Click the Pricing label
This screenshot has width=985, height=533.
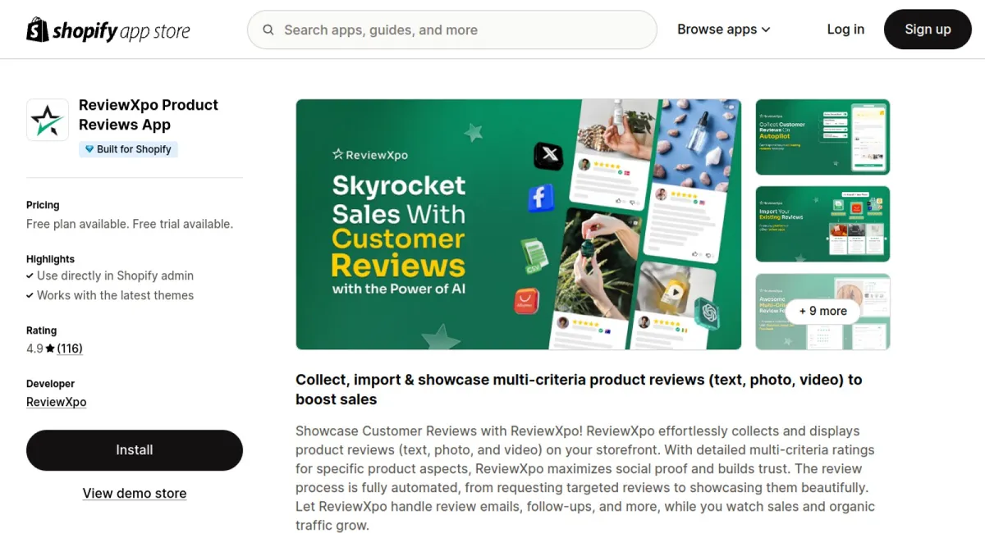point(43,205)
